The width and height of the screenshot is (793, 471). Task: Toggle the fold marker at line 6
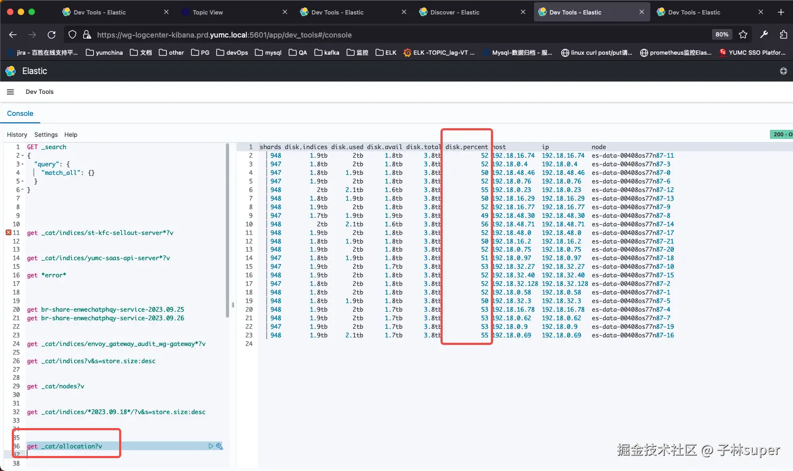point(21,190)
